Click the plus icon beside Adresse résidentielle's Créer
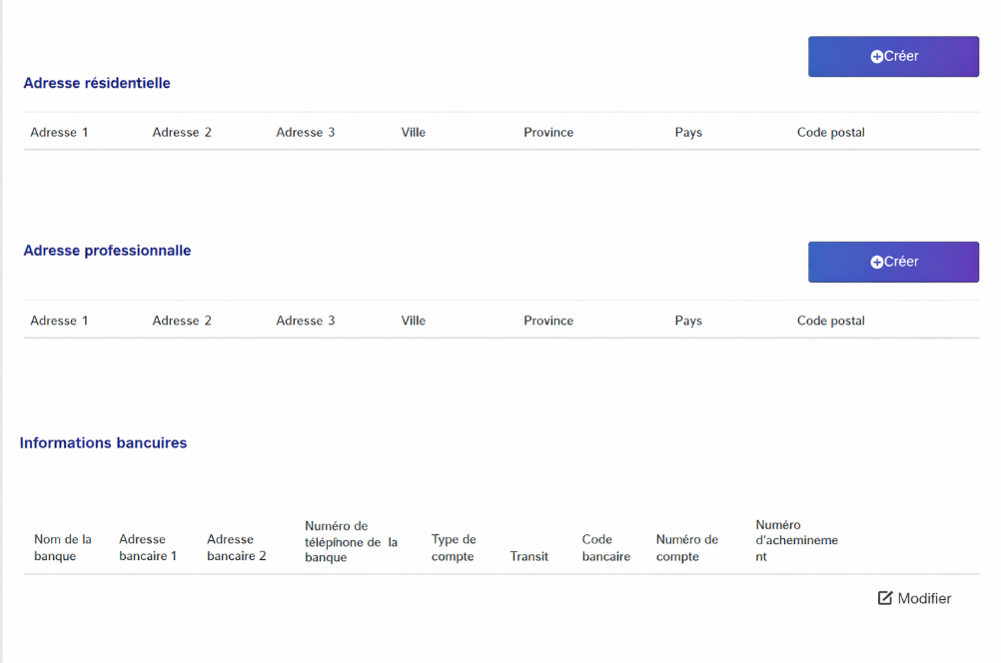1001x663 pixels. 877,57
